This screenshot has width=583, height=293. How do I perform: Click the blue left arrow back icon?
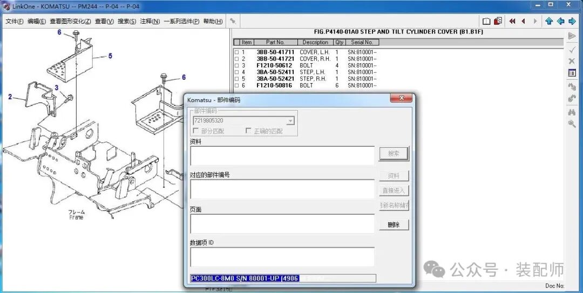pyautogui.click(x=561, y=21)
